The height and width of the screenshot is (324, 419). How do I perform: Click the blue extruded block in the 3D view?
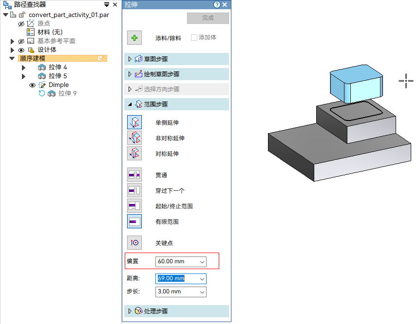tap(357, 84)
